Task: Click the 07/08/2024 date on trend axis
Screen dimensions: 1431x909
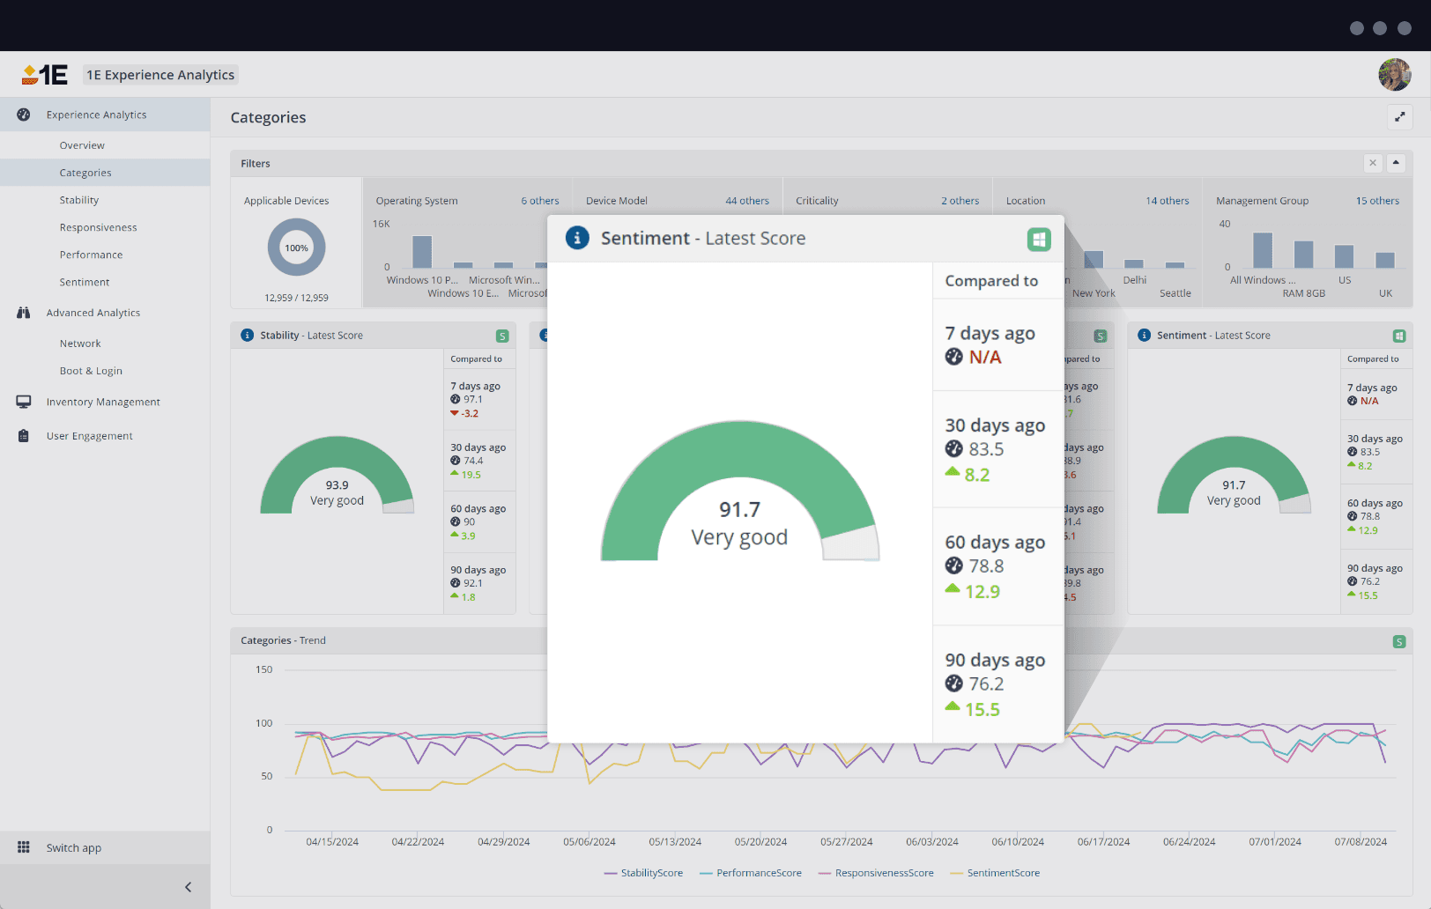Action: tap(1361, 842)
